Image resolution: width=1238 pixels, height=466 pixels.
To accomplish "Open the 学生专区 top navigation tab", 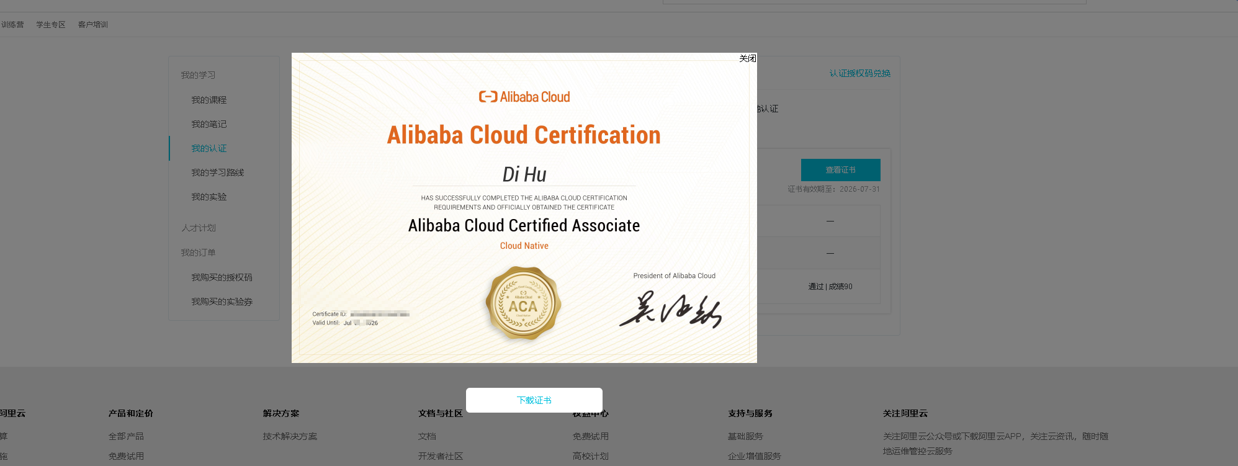I will (51, 25).
